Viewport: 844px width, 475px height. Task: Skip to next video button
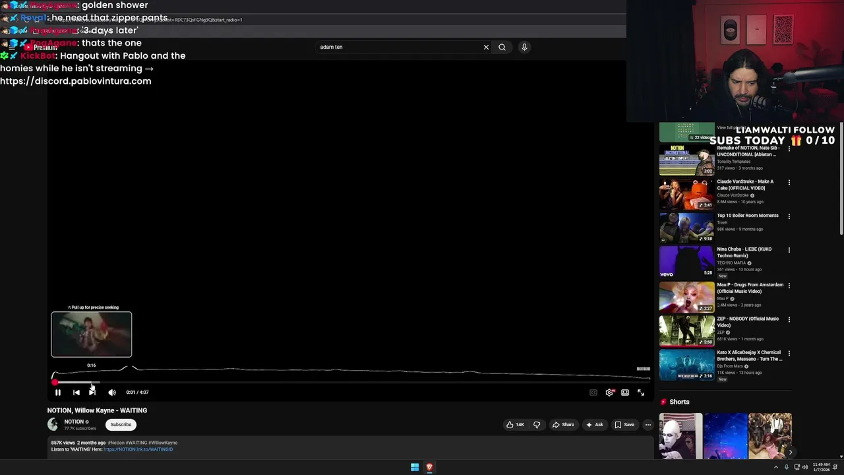[92, 393]
